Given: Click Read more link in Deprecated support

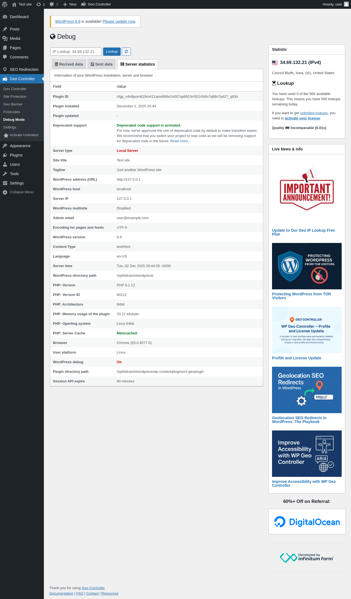Looking at the screenshot, I should click(x=180, y=141).
